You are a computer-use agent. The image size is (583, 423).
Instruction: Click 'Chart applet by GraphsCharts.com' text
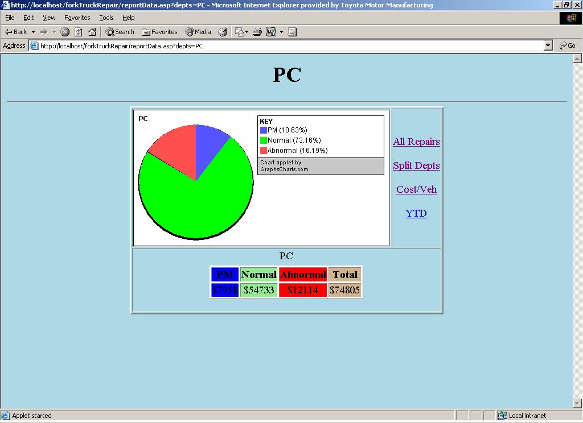(285, 166)
